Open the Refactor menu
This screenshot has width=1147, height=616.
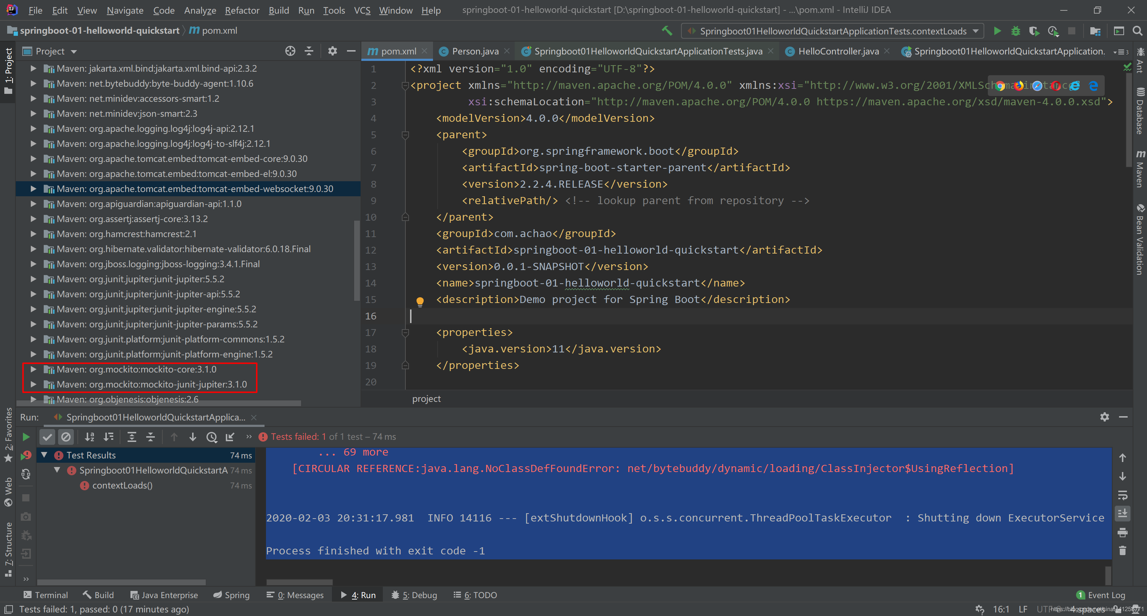click(242, 10)
